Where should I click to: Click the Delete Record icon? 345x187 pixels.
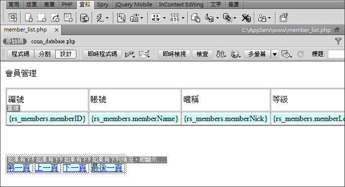point(246,18)
